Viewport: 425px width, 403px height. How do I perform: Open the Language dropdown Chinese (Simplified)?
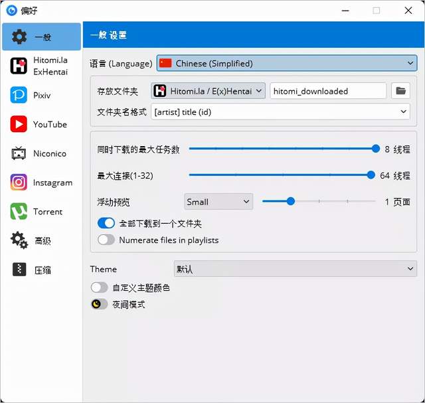(286, 64)
